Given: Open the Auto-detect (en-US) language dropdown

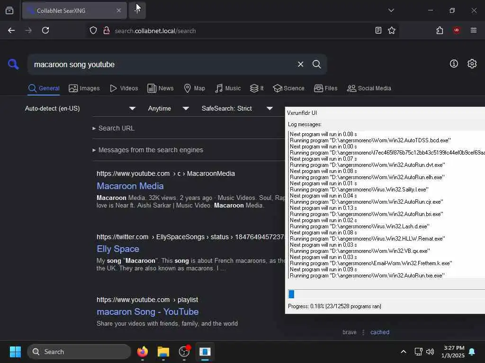Looking at the screenshot, I should (81, 108).
